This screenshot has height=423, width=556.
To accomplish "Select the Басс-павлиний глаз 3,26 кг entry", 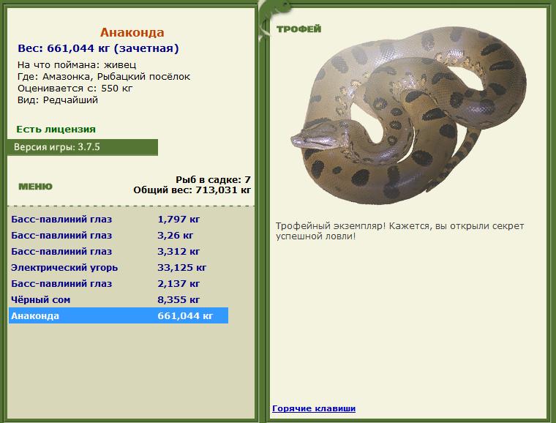I will 119,235.
